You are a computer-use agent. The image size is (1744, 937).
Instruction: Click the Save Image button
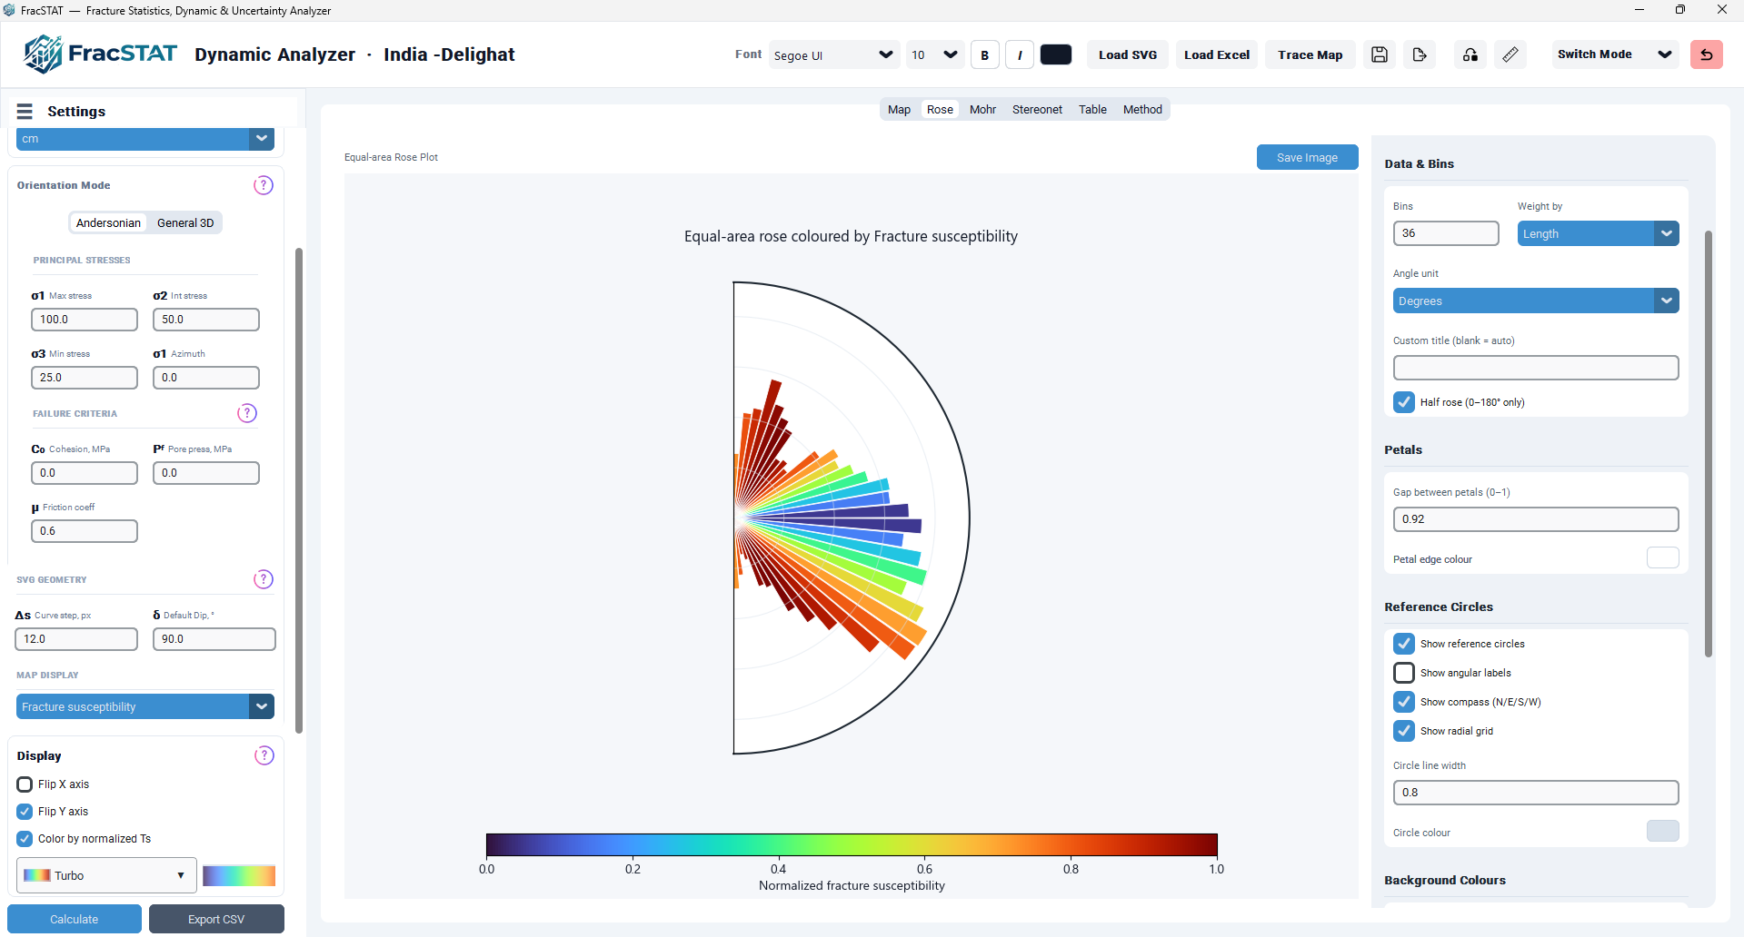(1307, 157)
